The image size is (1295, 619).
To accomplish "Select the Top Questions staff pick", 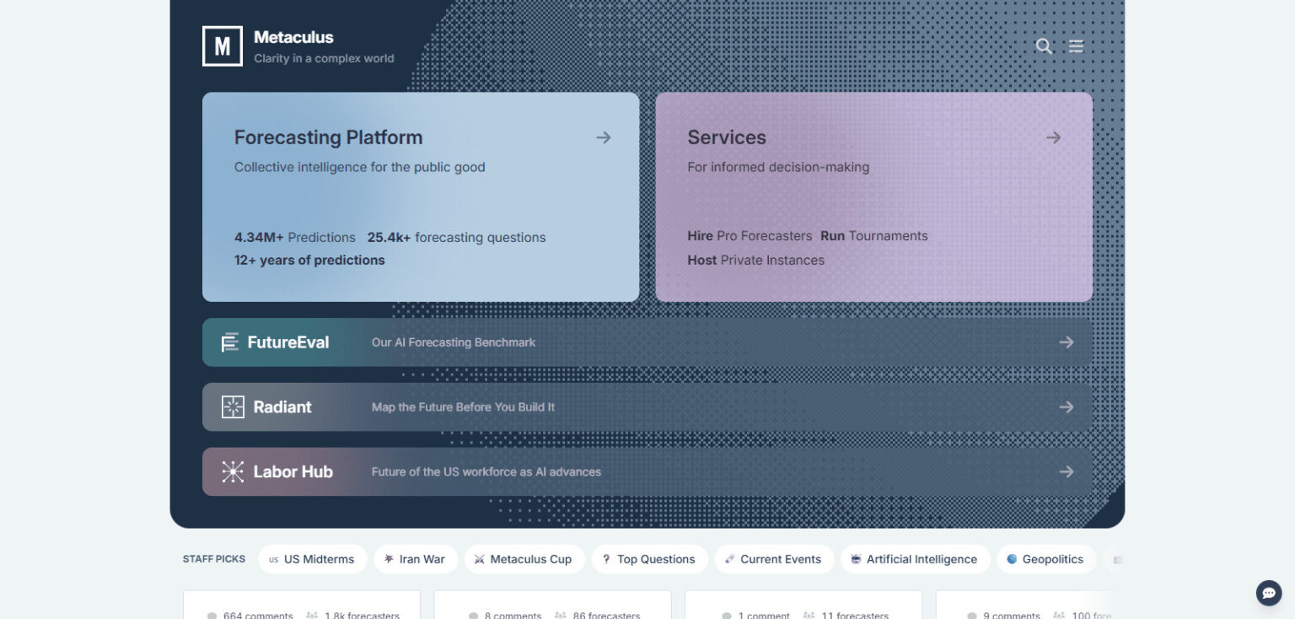I will (x=650, y=559).
